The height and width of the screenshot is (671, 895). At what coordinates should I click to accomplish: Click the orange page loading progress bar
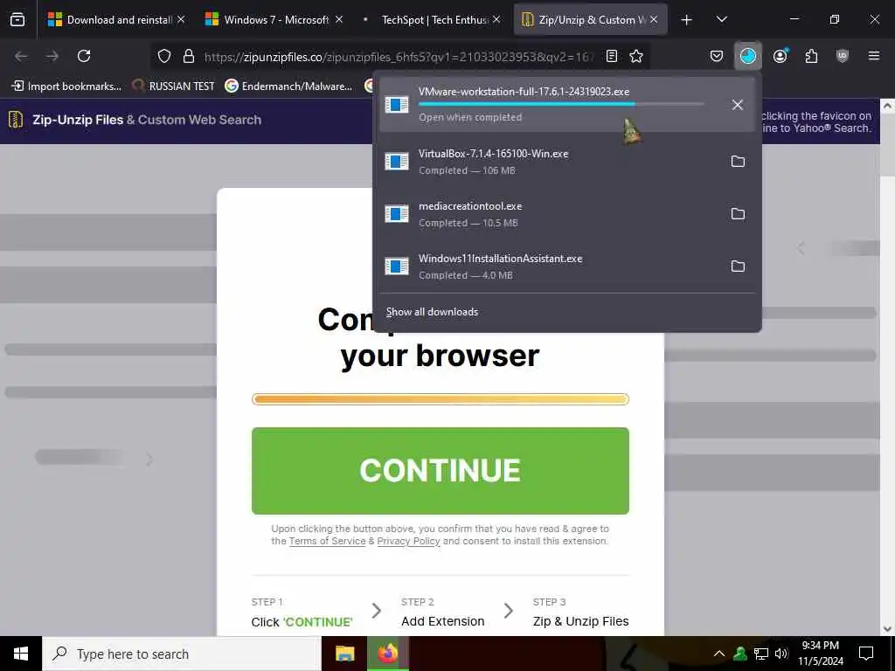(441, 399)
